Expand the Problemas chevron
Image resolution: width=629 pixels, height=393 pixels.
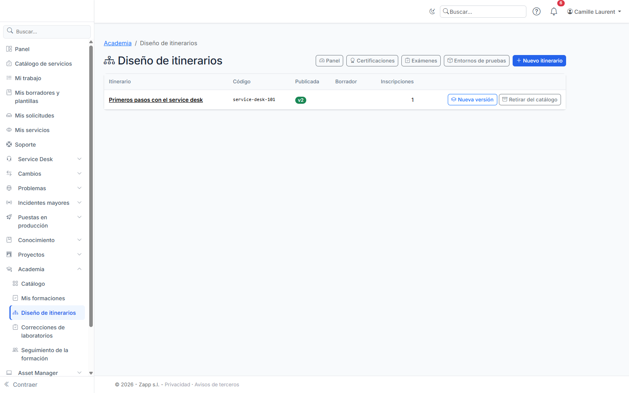tap(79, 188)
